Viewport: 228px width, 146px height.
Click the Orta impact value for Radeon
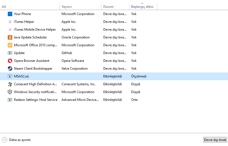pyautogui.click(x=134, y=100)
